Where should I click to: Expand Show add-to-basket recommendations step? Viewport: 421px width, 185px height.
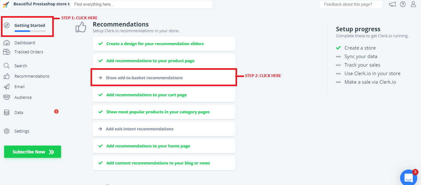coord(144,78)
